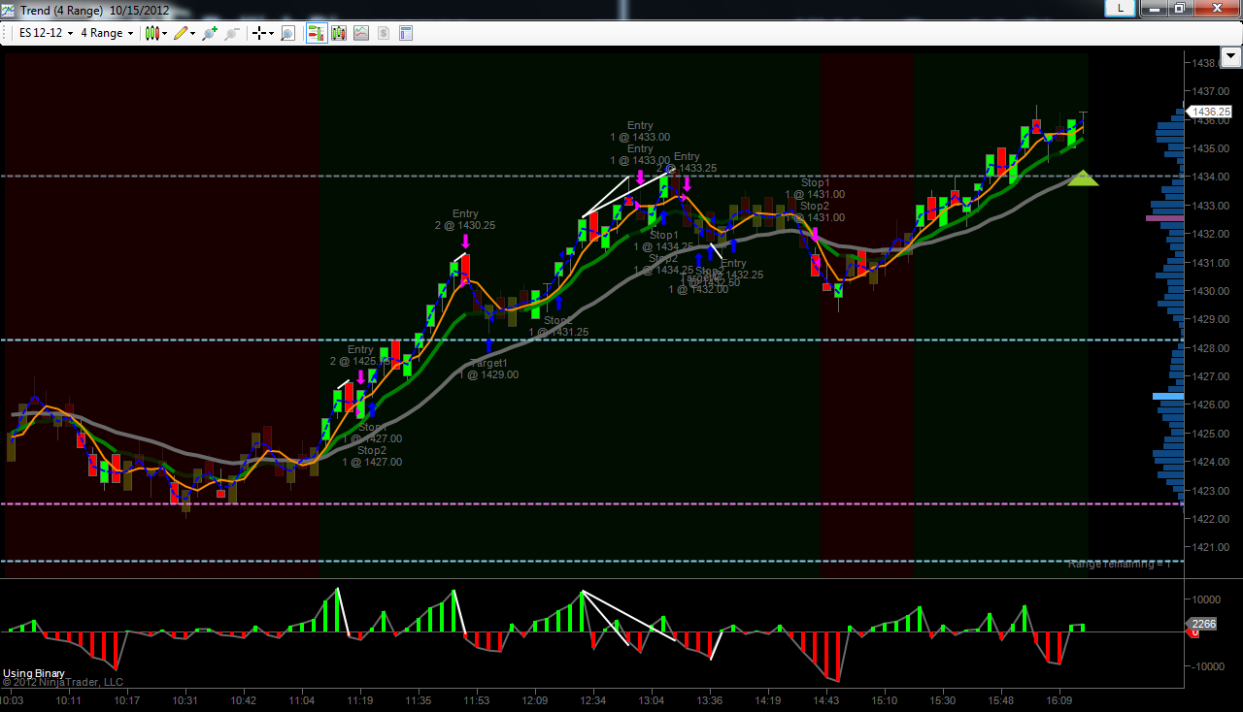Open the ES 12-12 instrument dropdown
Screen dimensions: 1243x712
point(47,33)
